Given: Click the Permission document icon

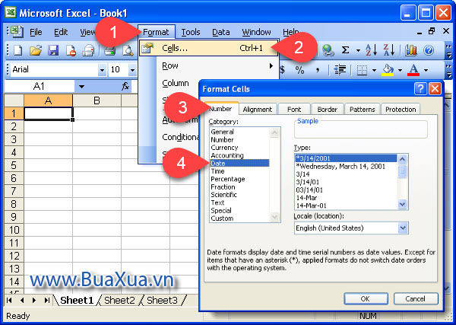Looking at the screenshot, I should coord(71,50).
